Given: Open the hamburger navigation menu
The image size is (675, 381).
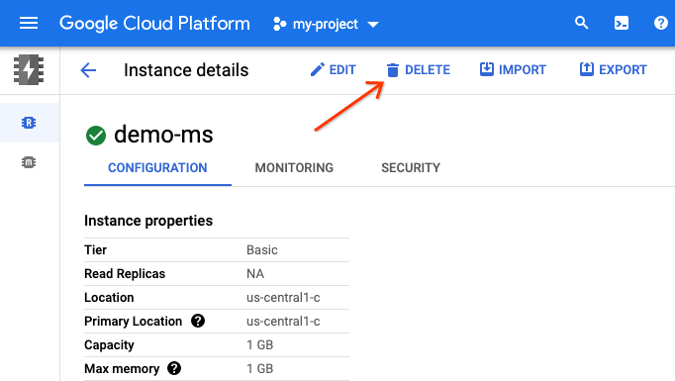Looking at the screenshot, I should click(x=29, y=23).
